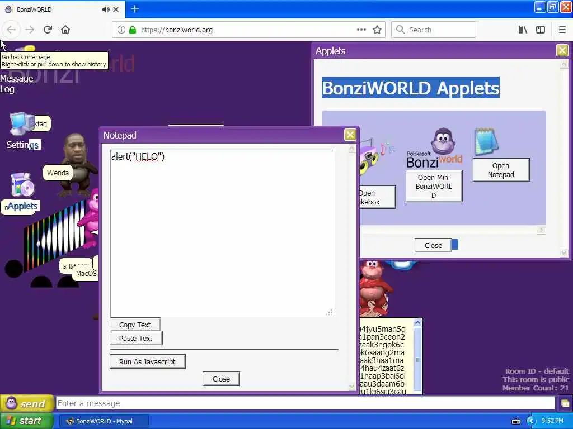Open Mini BonziWORLD applet

434,186
